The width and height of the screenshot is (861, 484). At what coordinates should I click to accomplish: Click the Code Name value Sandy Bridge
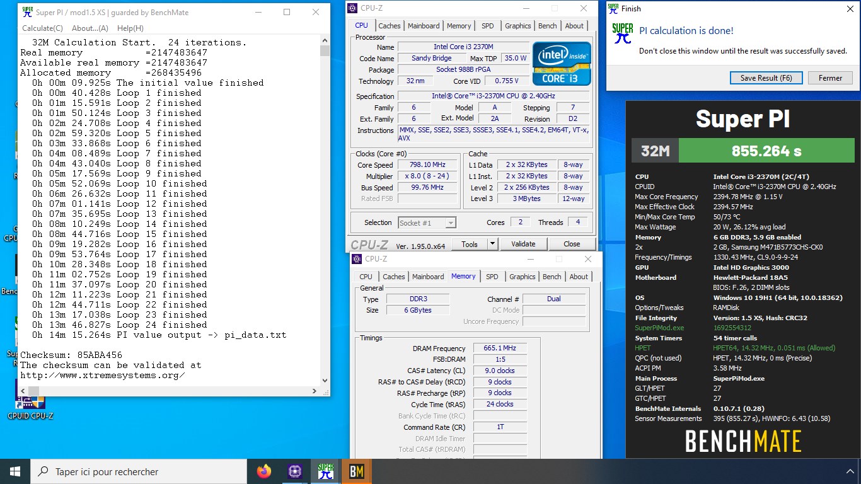coord(432,58)
